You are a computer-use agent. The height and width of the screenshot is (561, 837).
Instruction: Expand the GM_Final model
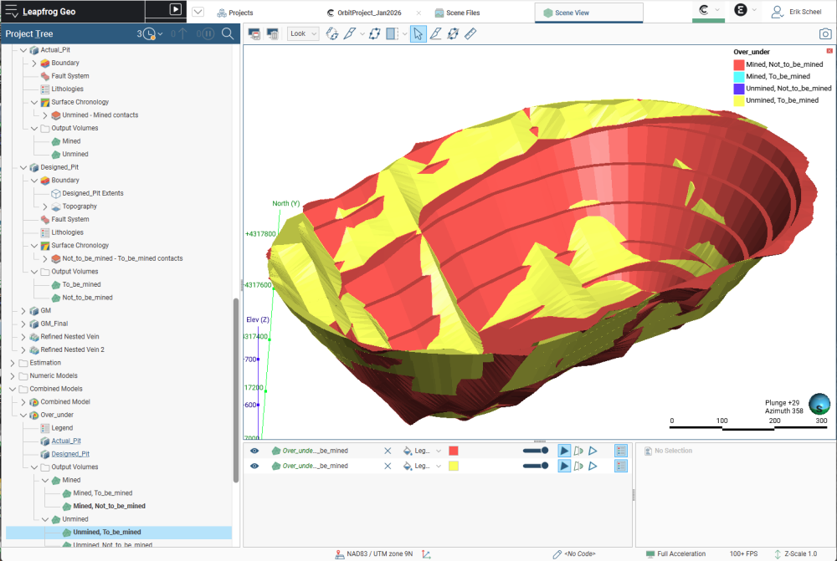pos(23,324)
